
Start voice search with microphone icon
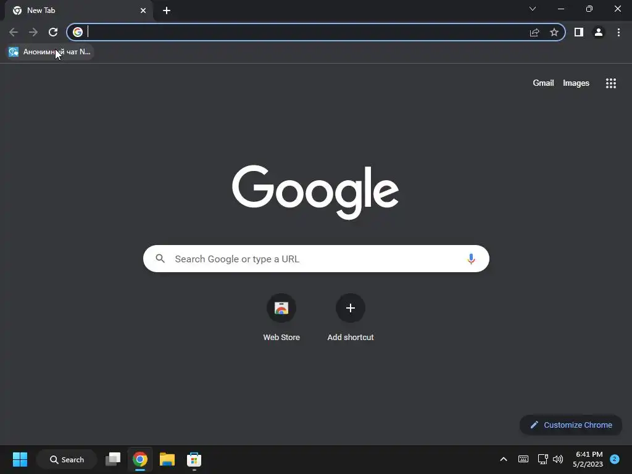click(471, 259)
